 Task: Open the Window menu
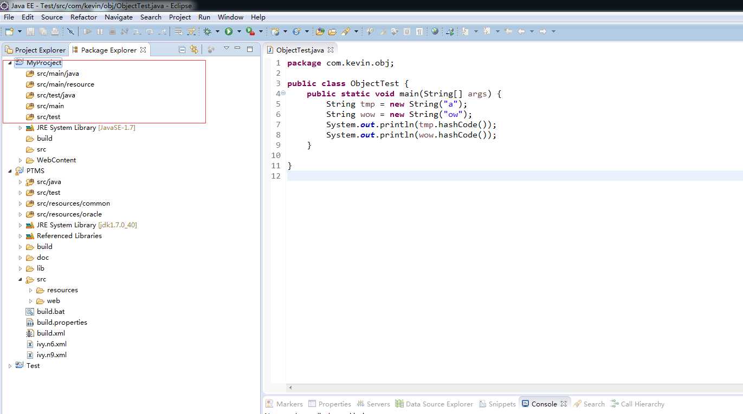pyautogui.click(x=231, y=17)
